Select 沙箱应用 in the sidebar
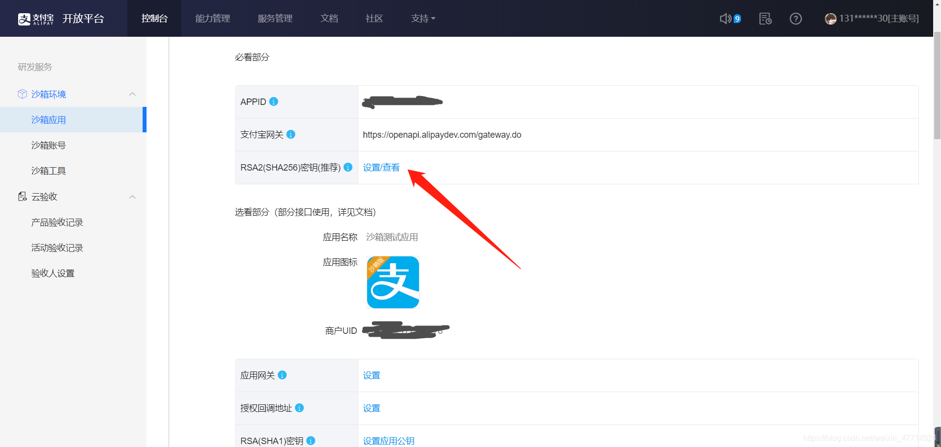Screen dimensions: 941x447 [x=73, y=120]
